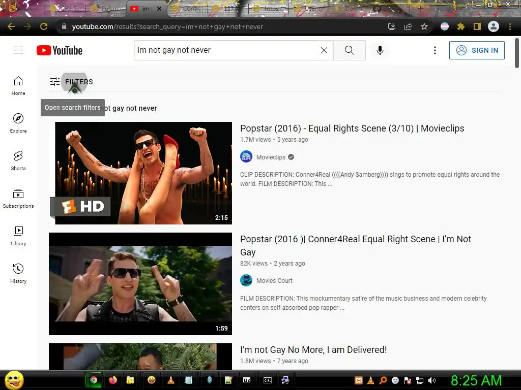521x390 pixels.
Task: Toggle the browser side panel icon
Action: pyautogui.click(x=477, y=26)
